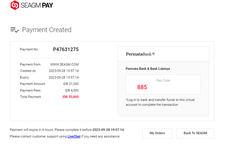Click the Payment Created checklist icon
Viewport: 234px width, 159px height.
pyautogui.click(x=15, y=30)
